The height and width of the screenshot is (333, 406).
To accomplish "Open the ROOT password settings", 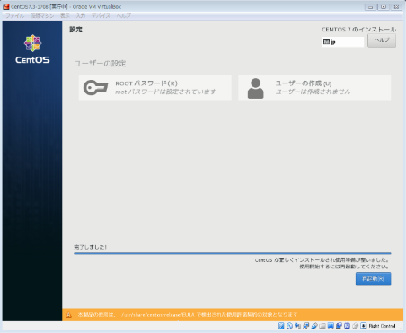I will [x=155, y=88].
